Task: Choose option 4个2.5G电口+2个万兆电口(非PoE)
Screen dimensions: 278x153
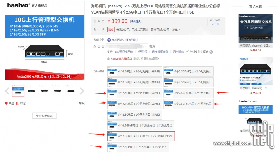Action: (x=134, y=93)
